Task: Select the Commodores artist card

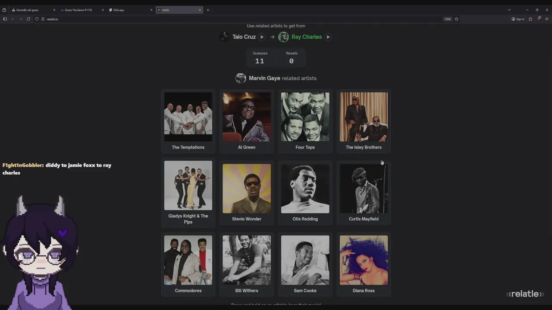Action: [x=188, y=265]
